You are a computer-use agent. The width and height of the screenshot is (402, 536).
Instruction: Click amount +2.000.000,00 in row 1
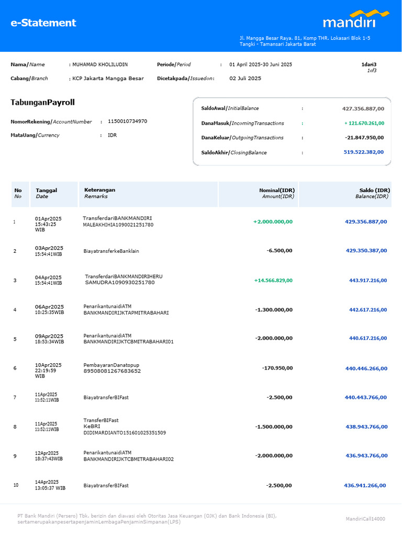click(x=273, y=222)
